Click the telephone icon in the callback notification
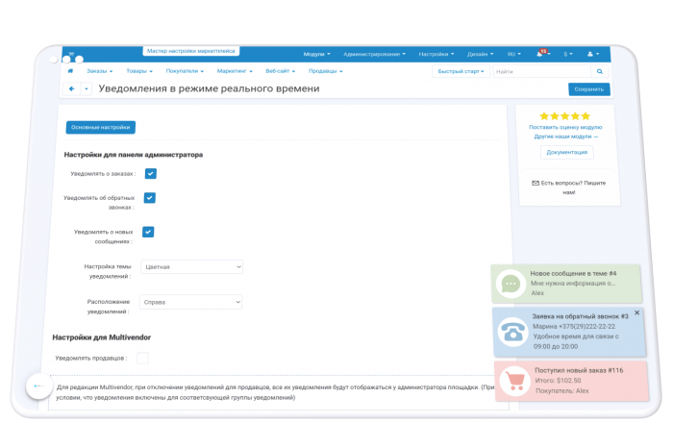 [x=513, y=332]
